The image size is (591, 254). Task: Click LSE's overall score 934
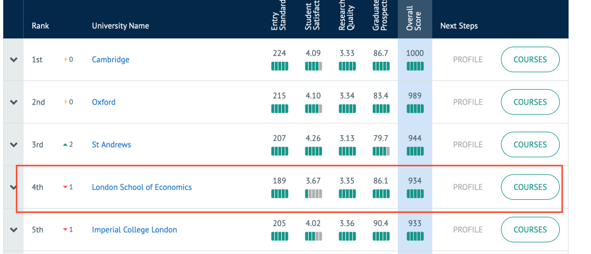415,181
